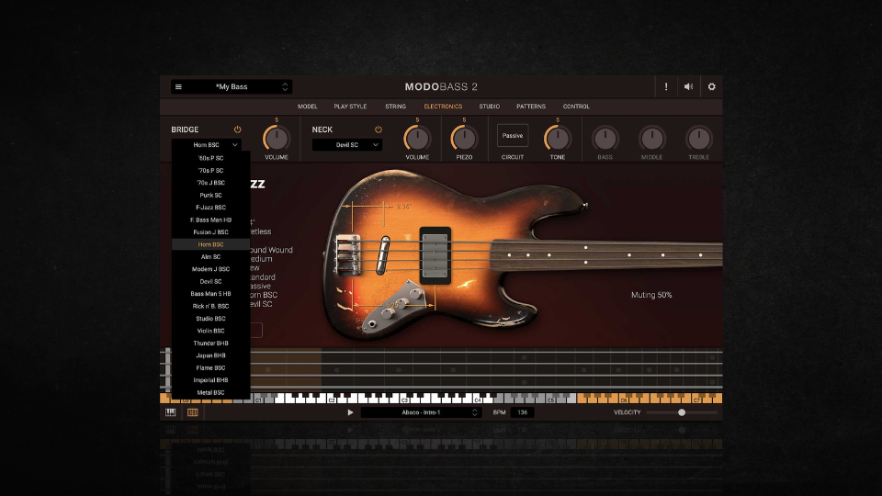Choose Flame BSC pickup
Image resolution: width=882 pixels, height=496 pixels.
click(x=210, y=367)
